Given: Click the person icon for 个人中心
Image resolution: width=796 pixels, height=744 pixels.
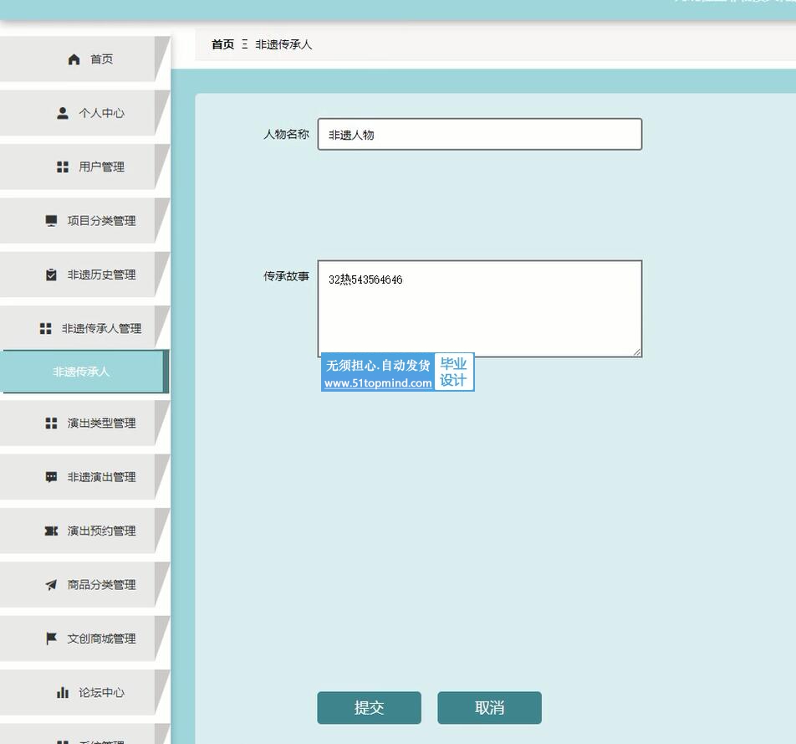Looking at the screenshot, I should [x=63, y=113].
